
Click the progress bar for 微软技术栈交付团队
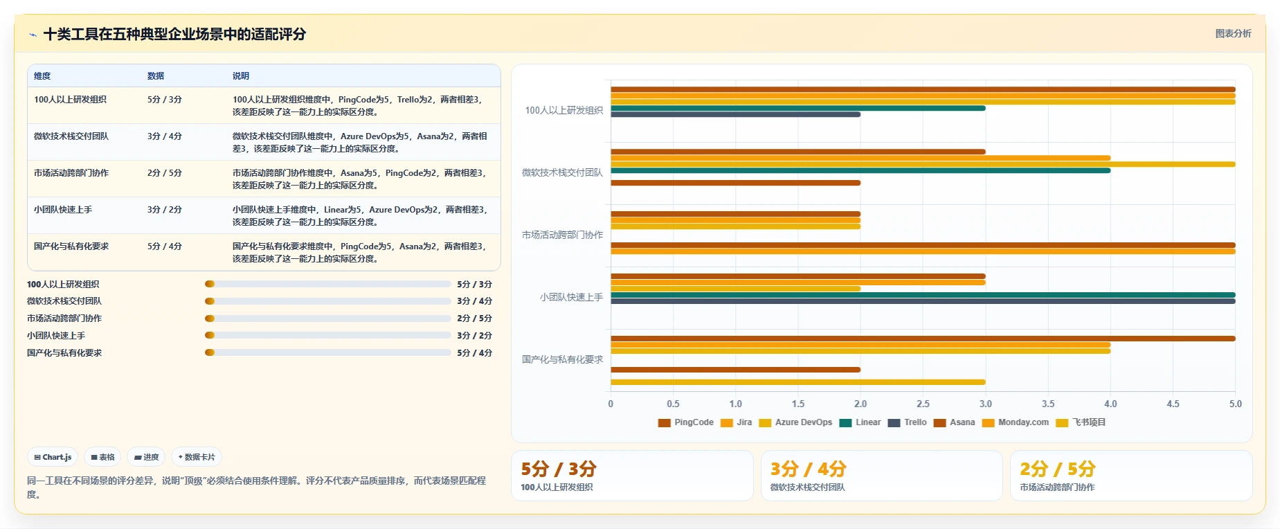click(x=327, y=301)
